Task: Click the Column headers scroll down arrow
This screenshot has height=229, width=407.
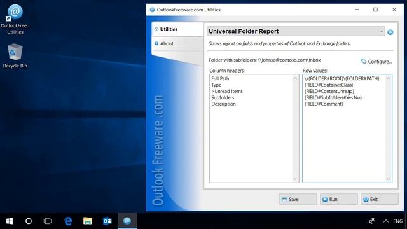Action: click(295, 179)
